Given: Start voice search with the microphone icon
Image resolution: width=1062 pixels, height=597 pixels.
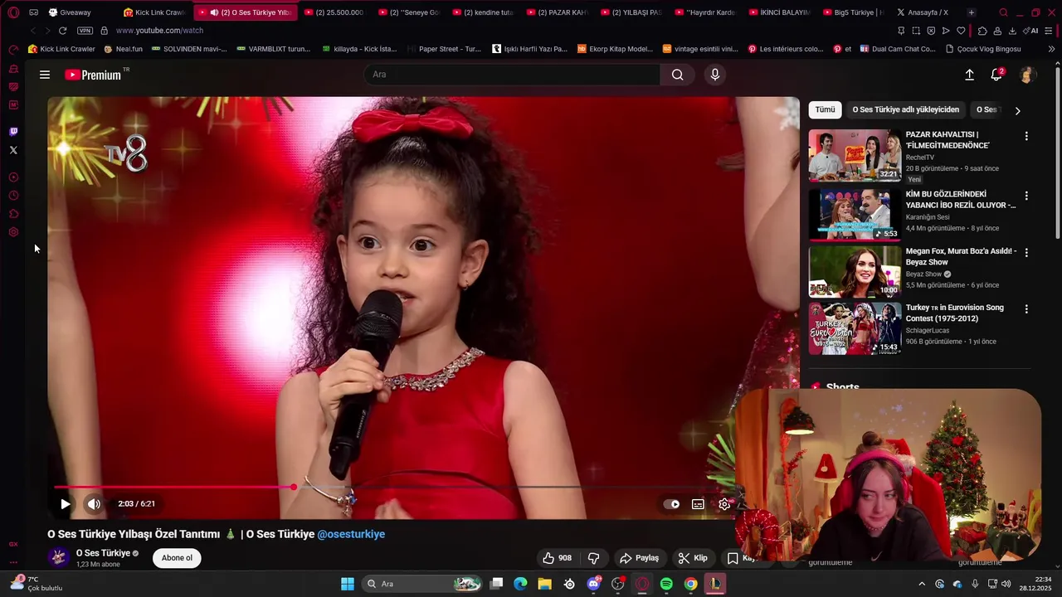Looking at the screenshot, I should (x=715, y=75).
